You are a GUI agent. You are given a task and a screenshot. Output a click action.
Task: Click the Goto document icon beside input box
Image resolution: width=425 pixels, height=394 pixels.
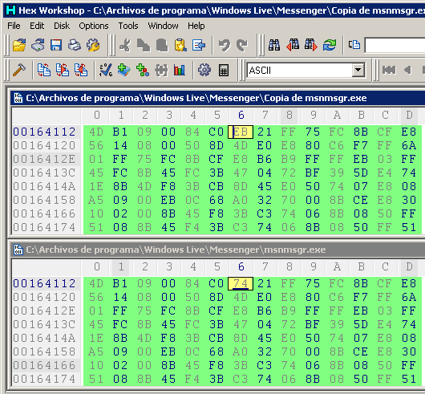[354, 44]
